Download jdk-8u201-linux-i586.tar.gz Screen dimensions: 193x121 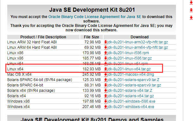pos(130,58)
